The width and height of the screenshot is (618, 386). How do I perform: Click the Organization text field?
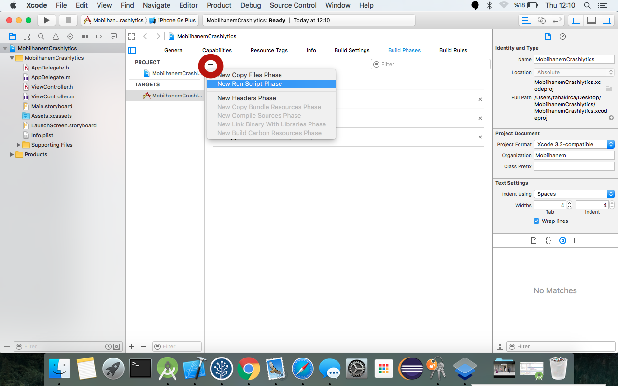pos(574,155)
